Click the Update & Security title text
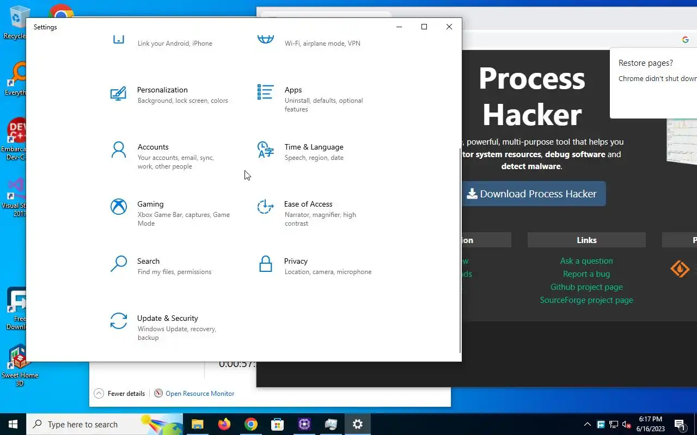The height and width of the screenshot is (435, 697). 168,318
